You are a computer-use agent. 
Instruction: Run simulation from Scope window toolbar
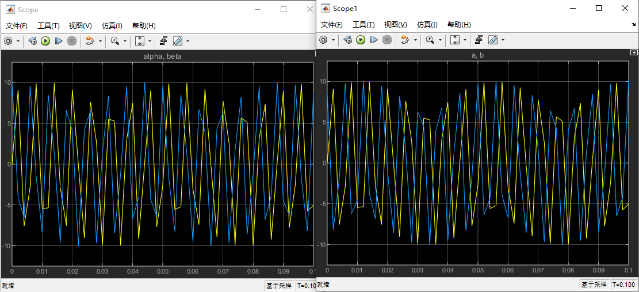coord(45,41)
